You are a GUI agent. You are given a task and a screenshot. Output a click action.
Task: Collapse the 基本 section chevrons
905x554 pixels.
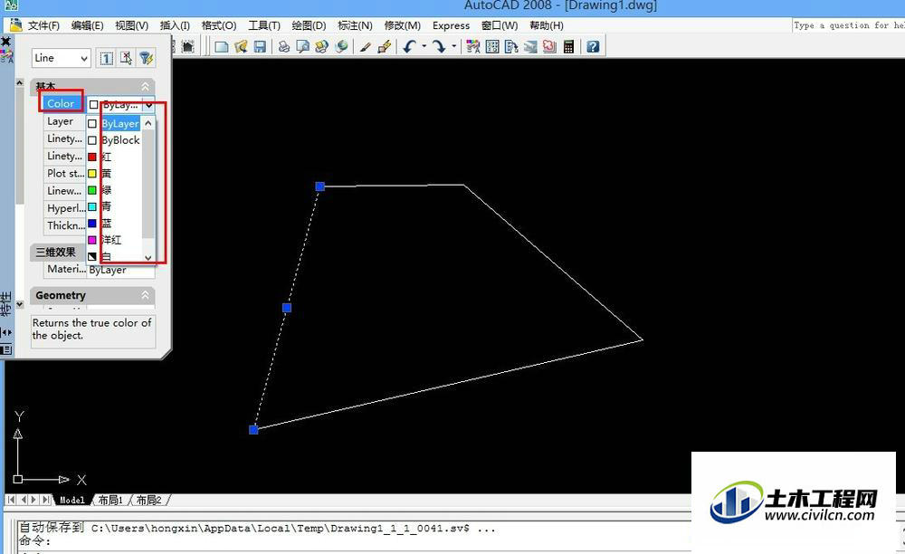tap(146, 86)
